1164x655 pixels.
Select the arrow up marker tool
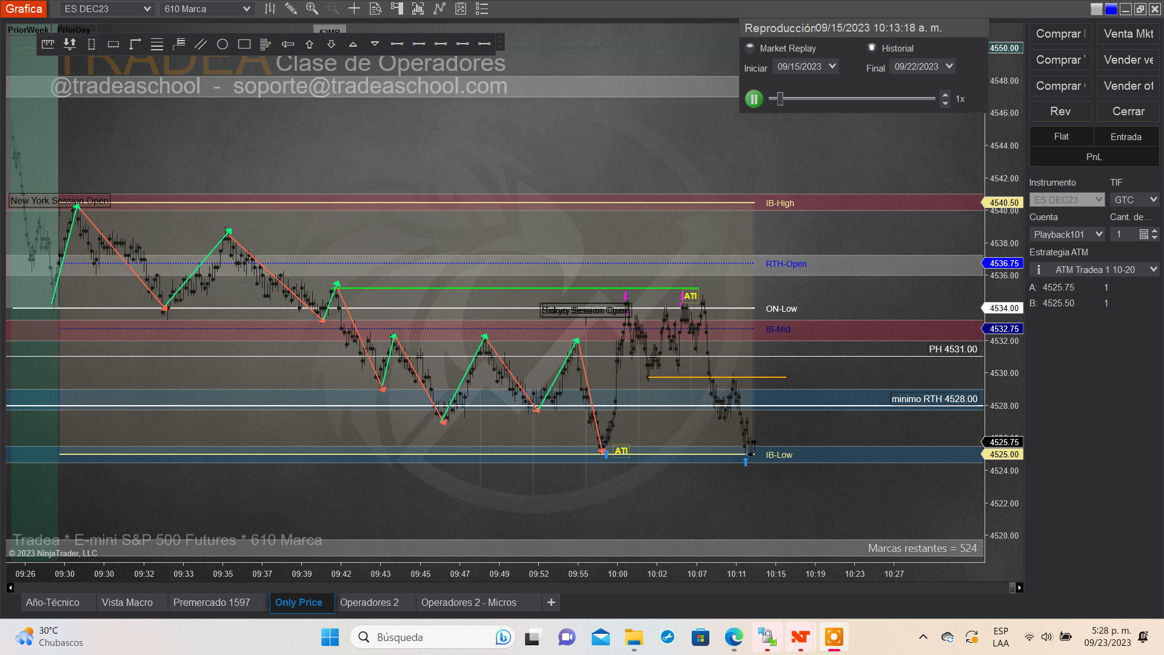[x=309, y=44]
